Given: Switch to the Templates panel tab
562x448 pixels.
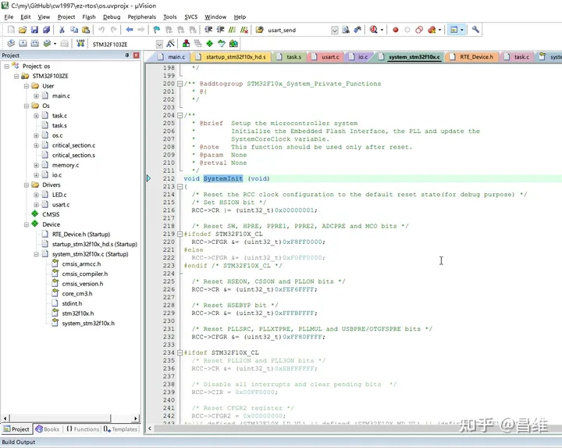Looking at the screenshot, I should click(x=120, y=429).
